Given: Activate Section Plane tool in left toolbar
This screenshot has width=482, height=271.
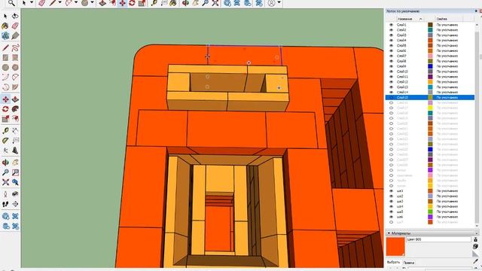Looking at the screenshot, I should (15, 204).
